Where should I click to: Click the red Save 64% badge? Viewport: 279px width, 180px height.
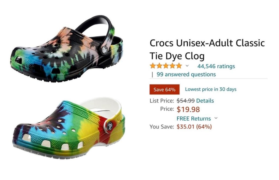[x=165, y=90]
